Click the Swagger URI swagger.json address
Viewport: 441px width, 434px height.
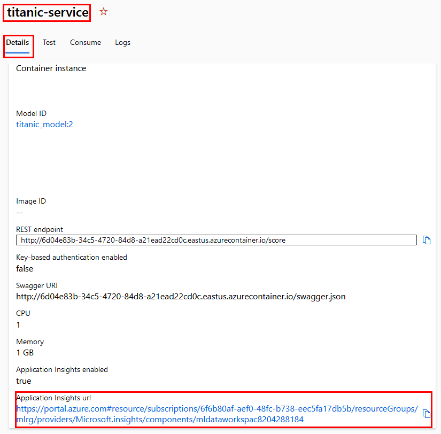[x=181, y=296]
